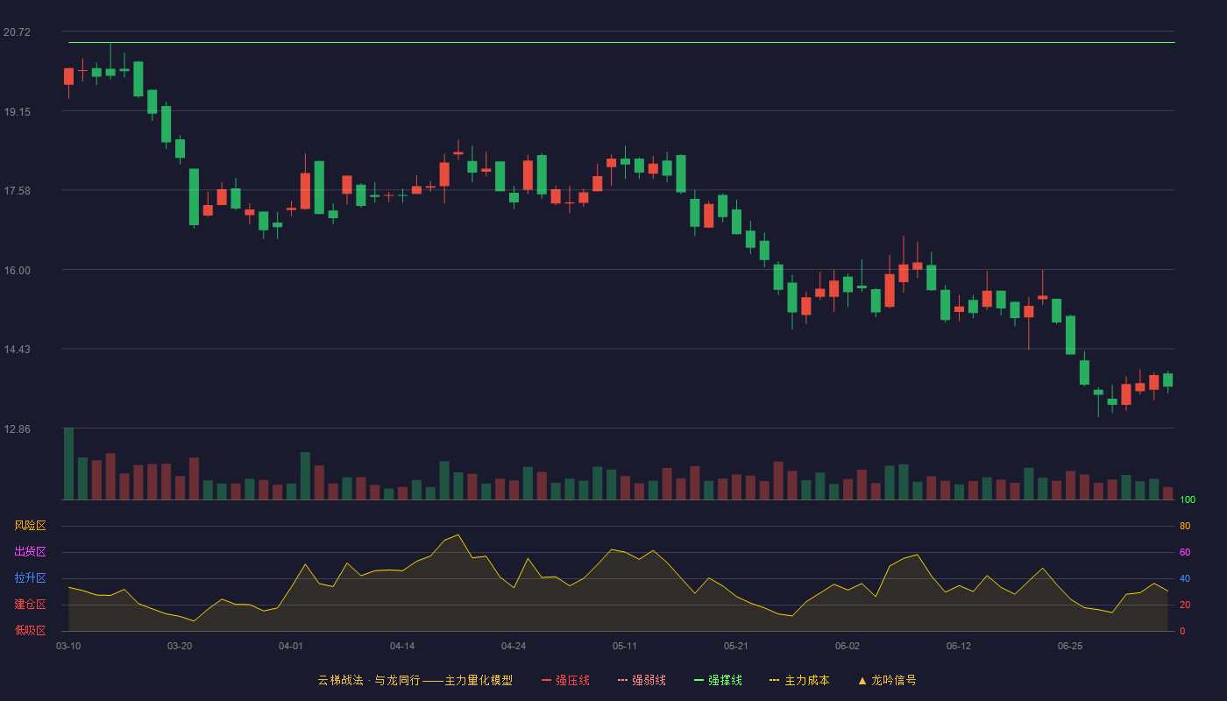Screen dimensions: 1227x701
Task: Click the 20.72 price axis label
Action: point(17,32)
